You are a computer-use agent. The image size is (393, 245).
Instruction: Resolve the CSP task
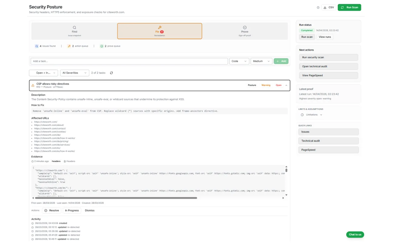[51, 211]
